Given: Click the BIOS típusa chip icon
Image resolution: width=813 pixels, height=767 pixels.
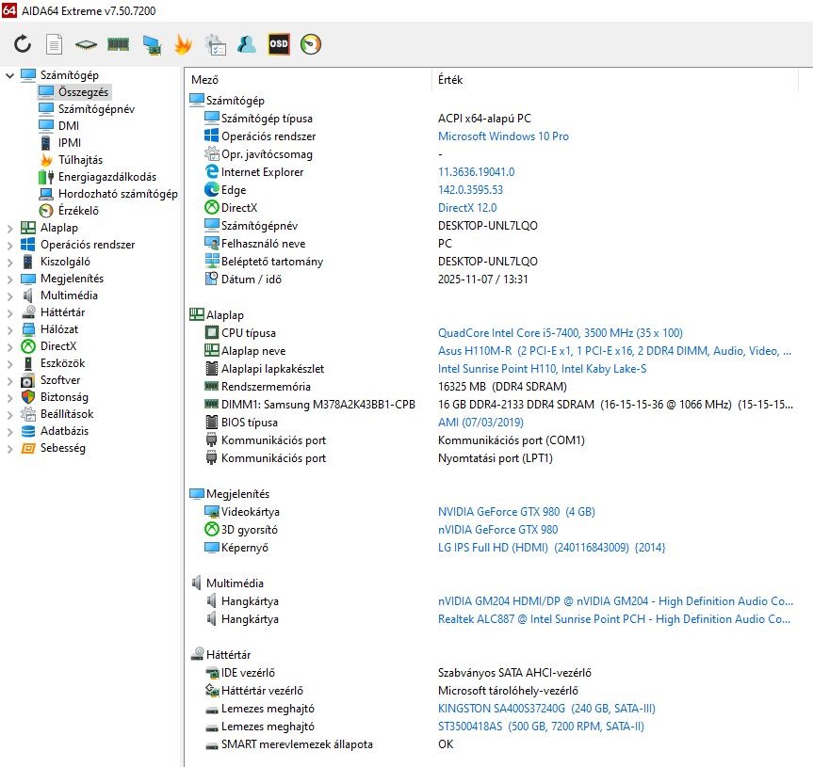Looking at the screenshot, I should 212,422.
